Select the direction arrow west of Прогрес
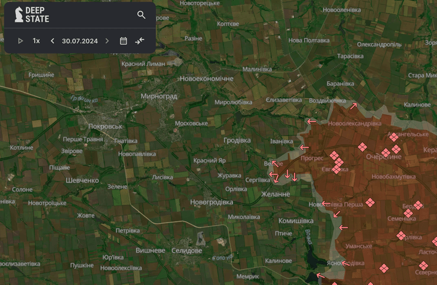The width and height of the screenshot is (437, 285). pyautogui.click(x=304, y=148)
